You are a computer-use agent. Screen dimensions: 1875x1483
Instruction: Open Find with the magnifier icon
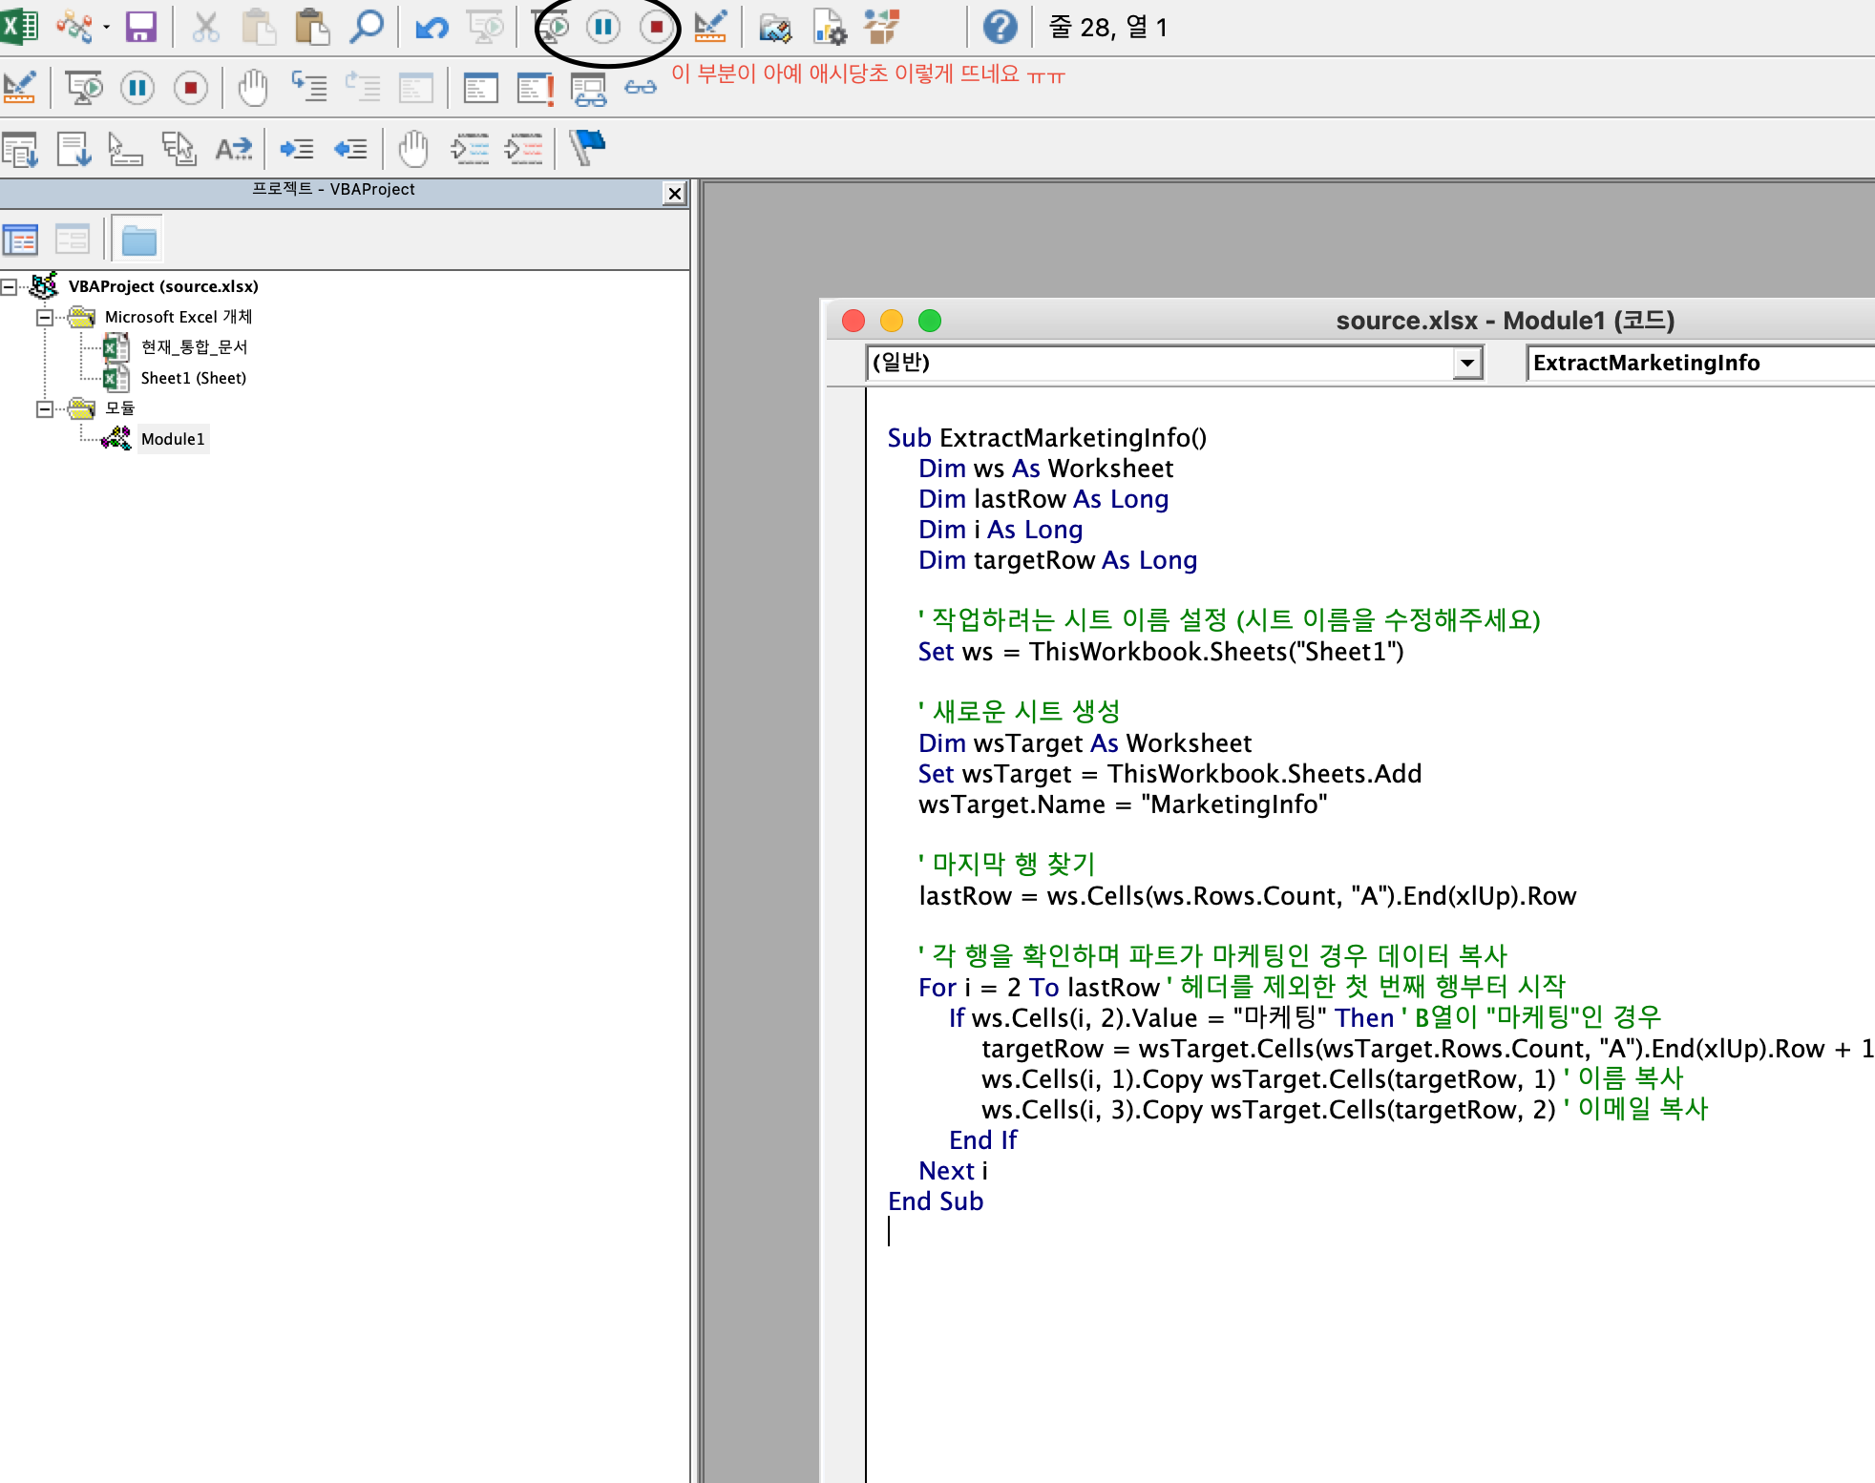click(x=366, y=27)
